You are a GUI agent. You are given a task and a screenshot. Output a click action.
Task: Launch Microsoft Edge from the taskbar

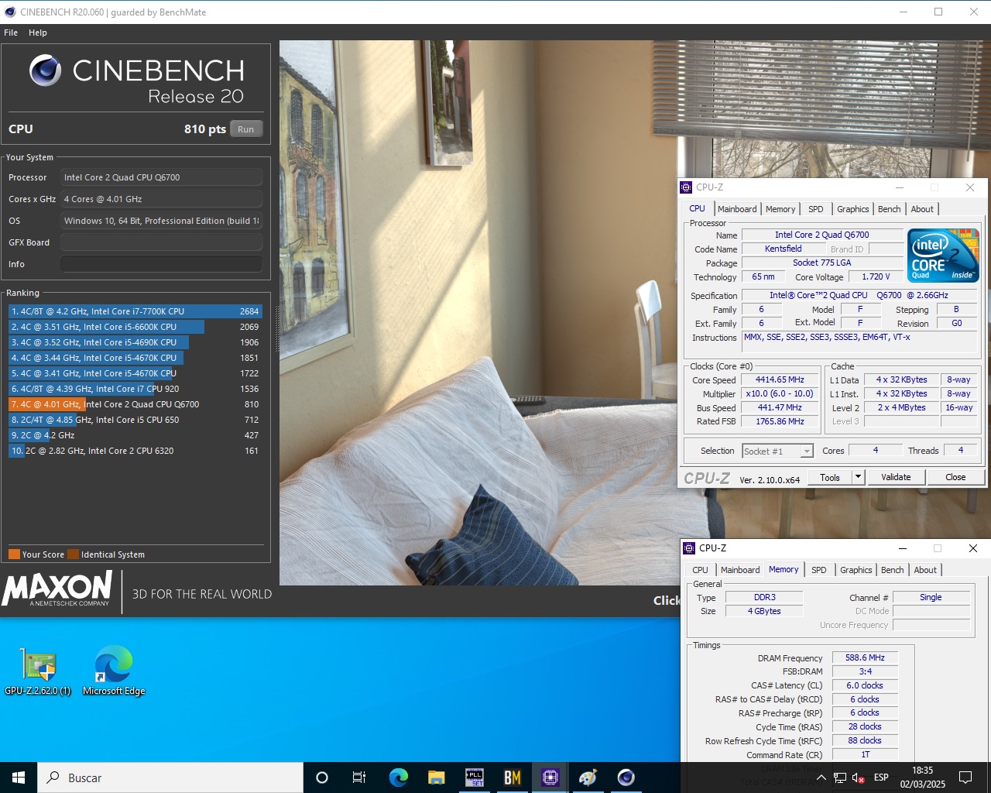pyautogui.click(x=398, y=778)
